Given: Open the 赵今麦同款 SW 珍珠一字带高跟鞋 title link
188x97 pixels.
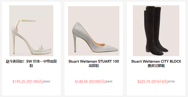Looking at the screenshot, I should [31, 63].
